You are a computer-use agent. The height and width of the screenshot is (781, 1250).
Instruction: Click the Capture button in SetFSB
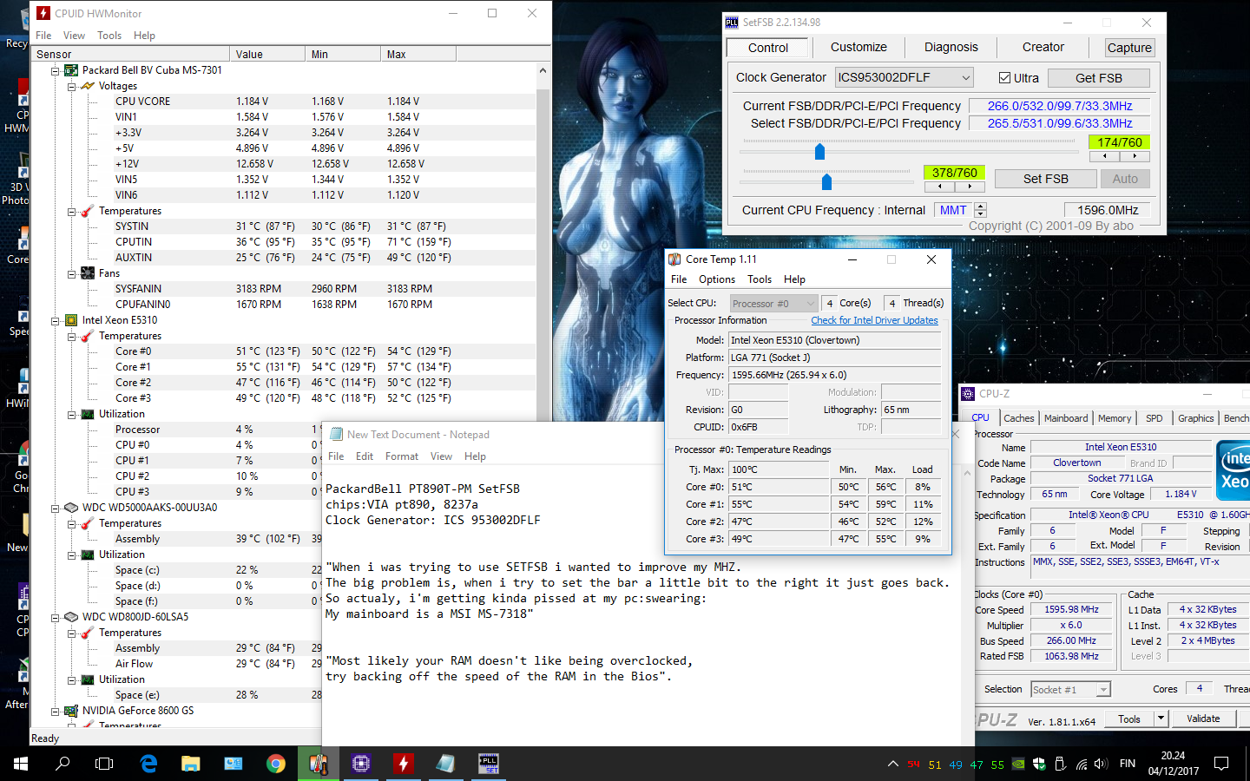1129,48
